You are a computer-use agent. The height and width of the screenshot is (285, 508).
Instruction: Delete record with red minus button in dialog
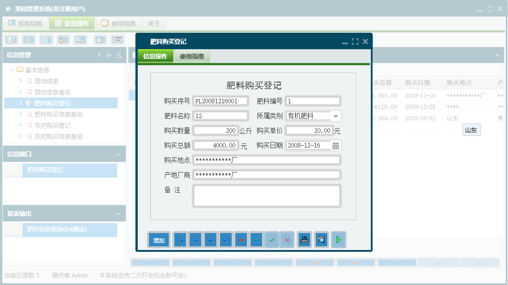(241, 240)
